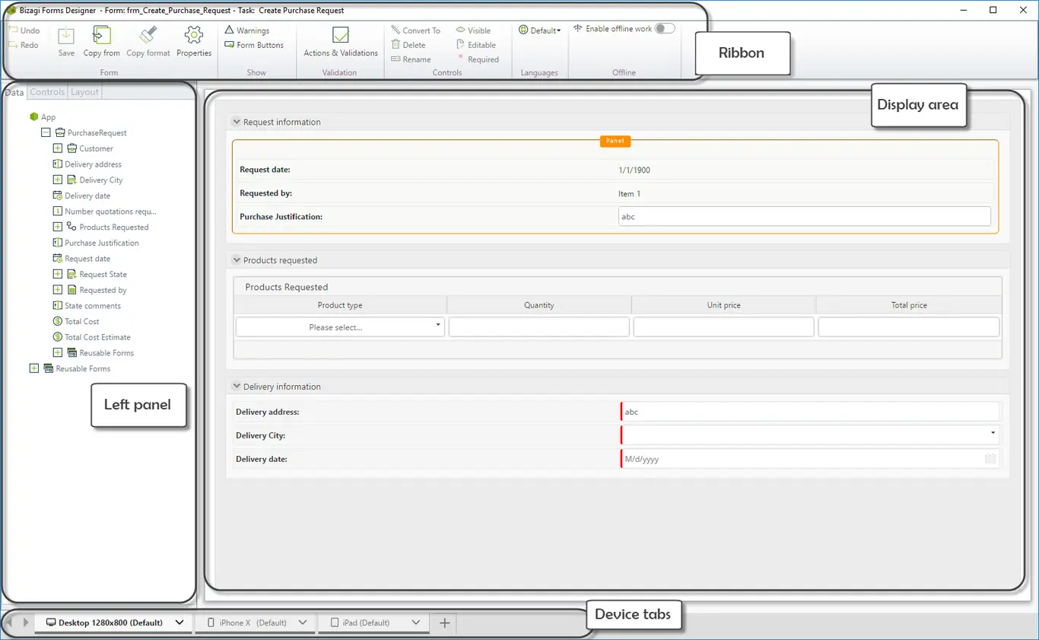The image size is (1039, 640).
Task: Select Number quotations attribute in tree
Action: pos(110,212)
